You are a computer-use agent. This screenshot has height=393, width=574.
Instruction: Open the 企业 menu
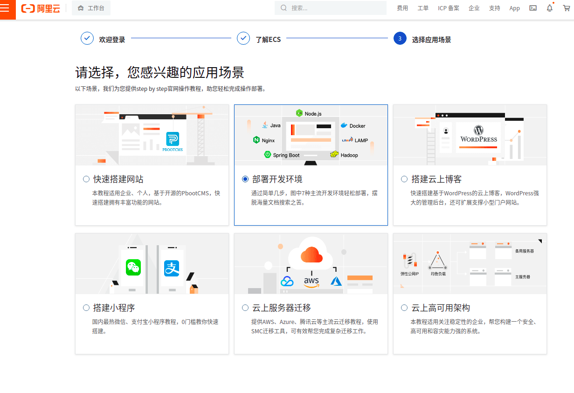474,8
